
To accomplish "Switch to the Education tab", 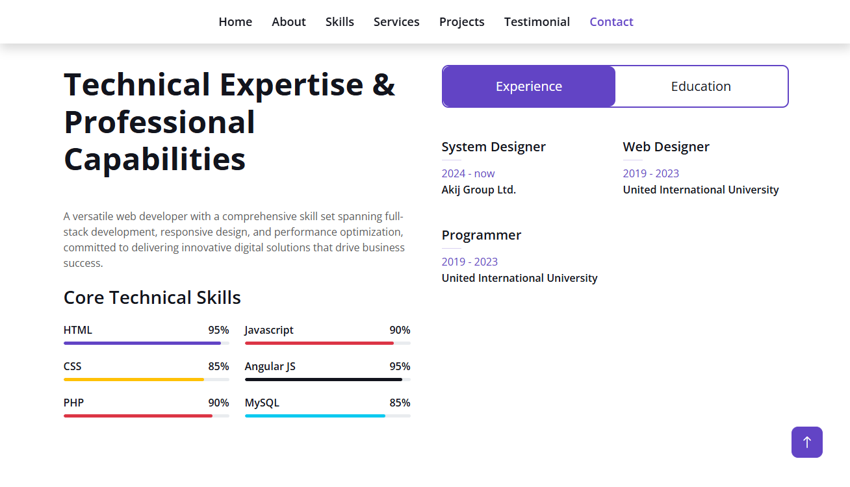I will click(701, 86).
